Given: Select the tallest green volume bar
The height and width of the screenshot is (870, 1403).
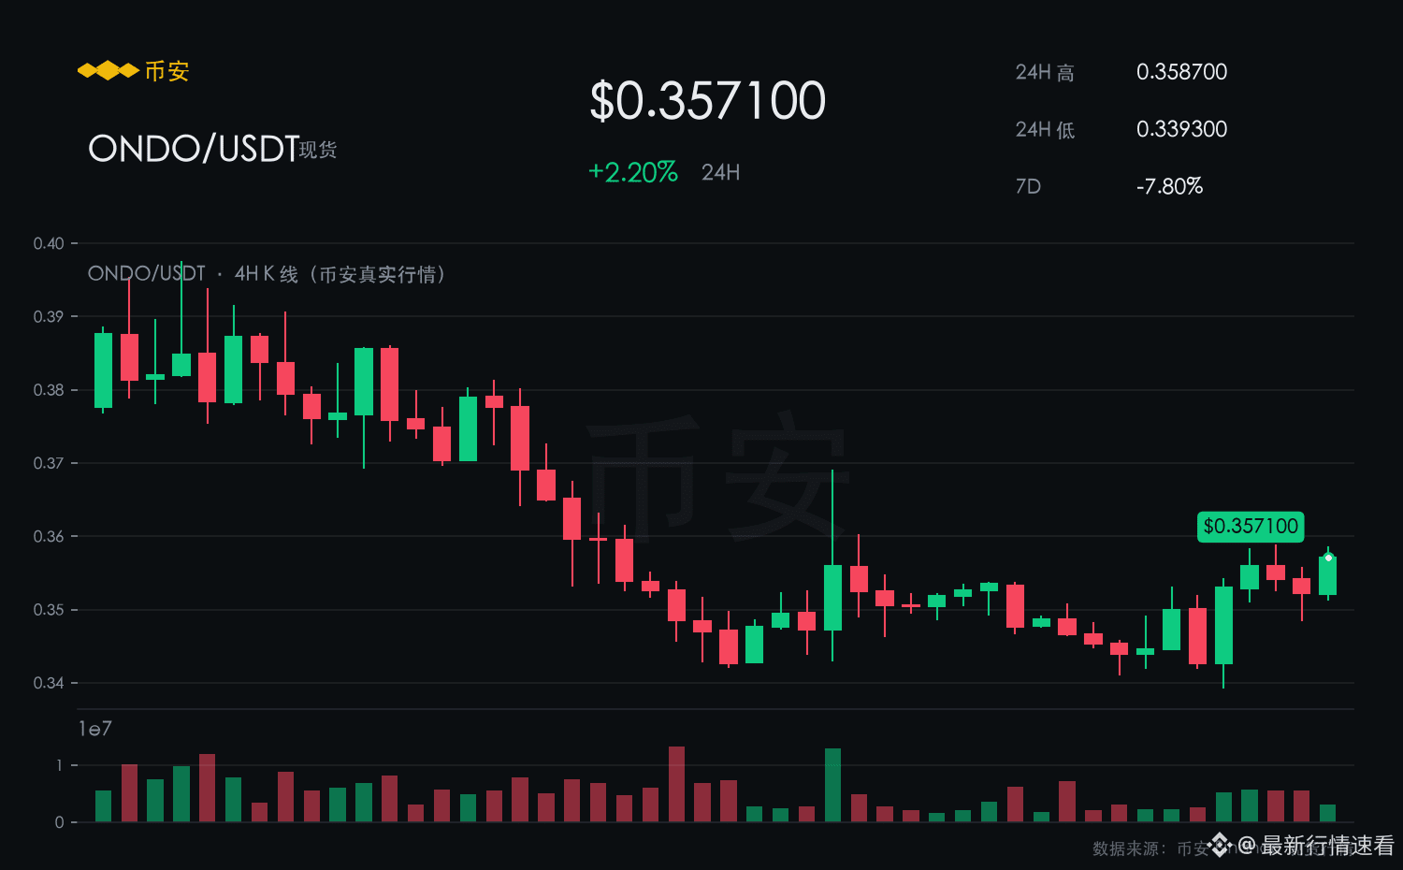Looking at the screenshot, I should pyautogui.click(x=832, y=785).
